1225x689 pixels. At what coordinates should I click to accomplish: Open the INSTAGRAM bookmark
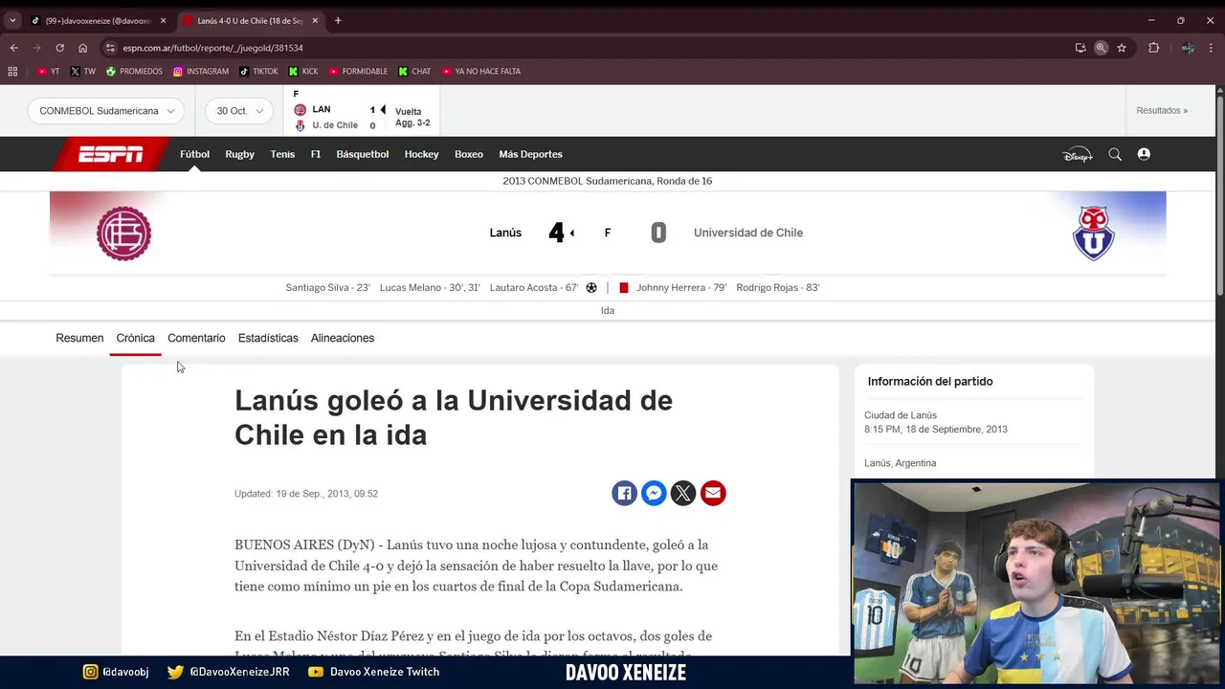click(201, 71)
